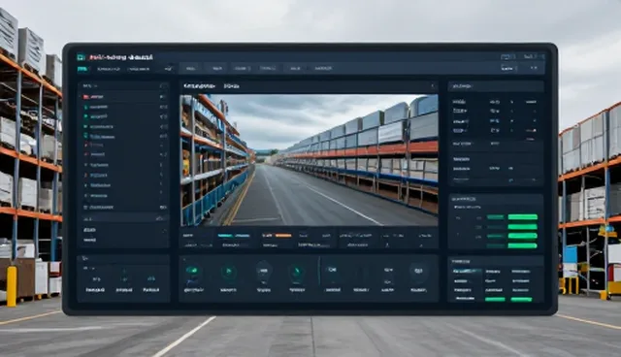
Task: Click the teal app logo in title bar
Action: click(x=82, y=57)
